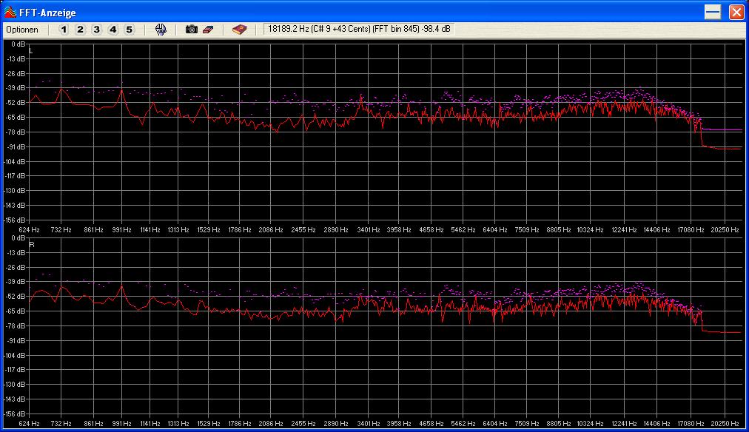The image size is (749, 432).
Task: Click the -156 dB label on the right channel graph
Action: coord(14,414)
